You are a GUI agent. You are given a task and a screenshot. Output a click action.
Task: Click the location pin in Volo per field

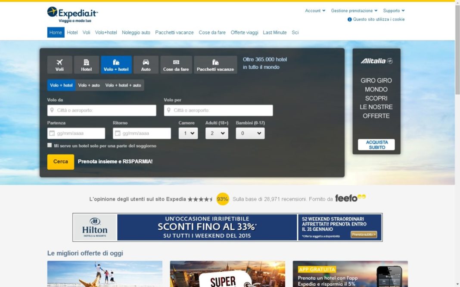169,110
